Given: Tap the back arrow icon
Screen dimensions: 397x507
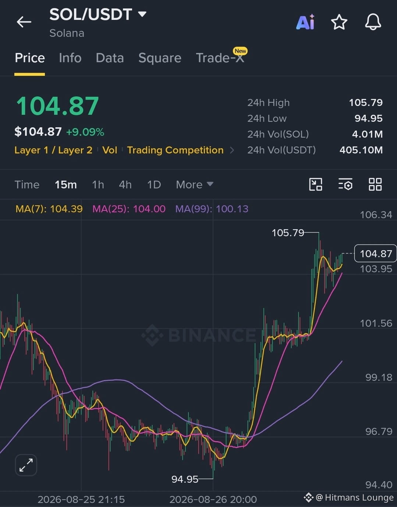Looking at the screenshot, I should click(24, 22).
